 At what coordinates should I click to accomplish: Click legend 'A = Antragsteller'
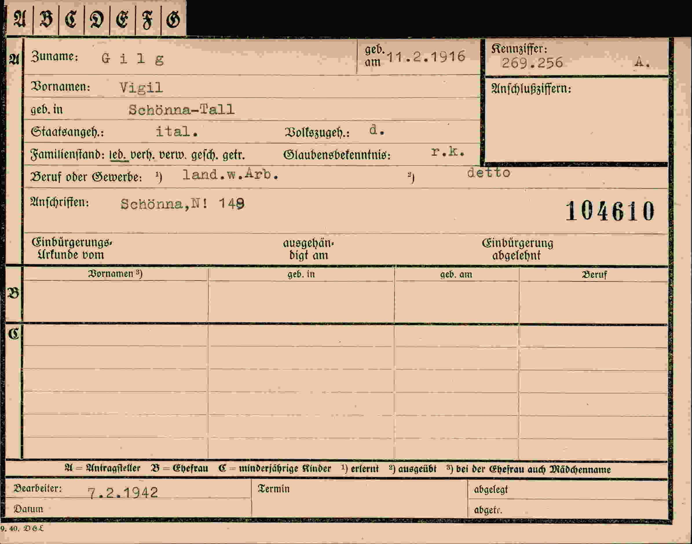(x=102, y=468)
